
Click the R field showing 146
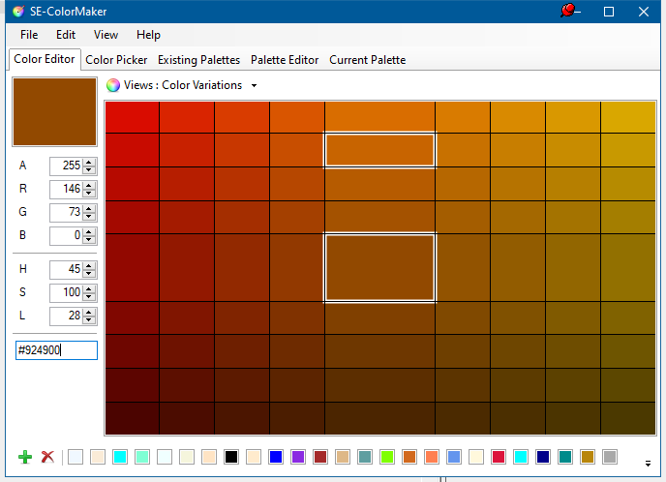67,190
